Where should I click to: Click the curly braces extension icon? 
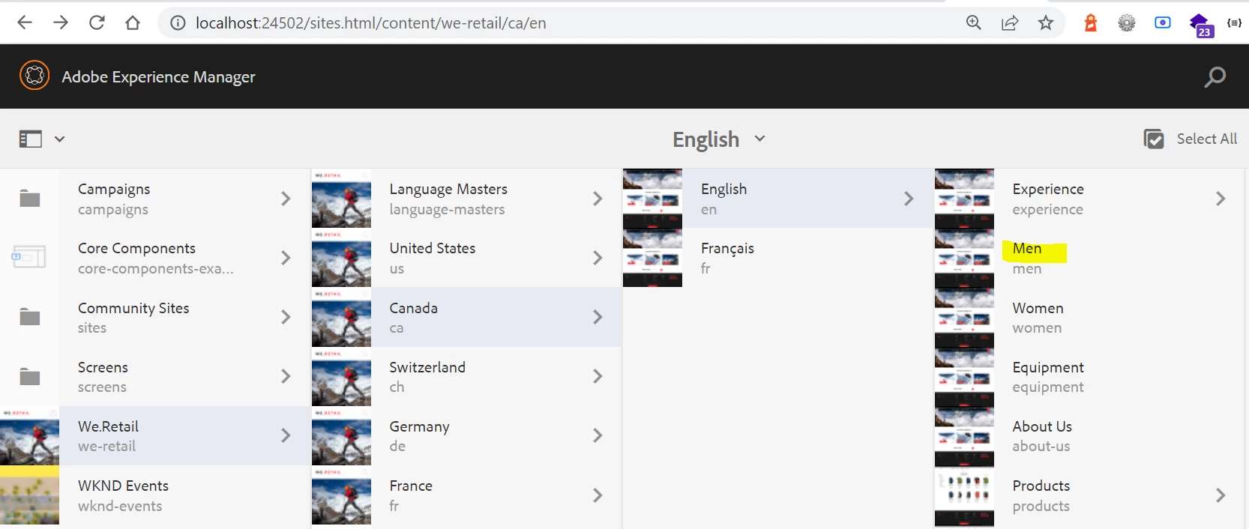tap(1234, 22)
